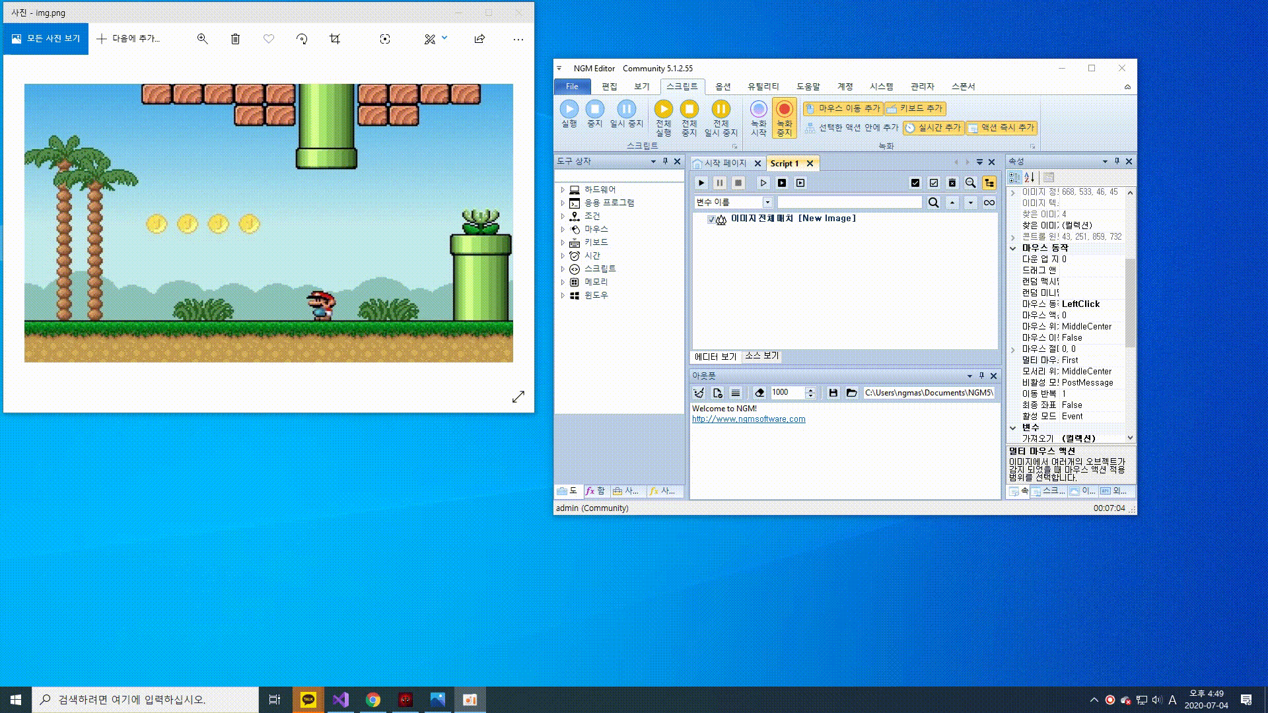Click the output panel open folder icon
Image resolution: width=1268 pixels, height=713 pixels.
point(851,393)
